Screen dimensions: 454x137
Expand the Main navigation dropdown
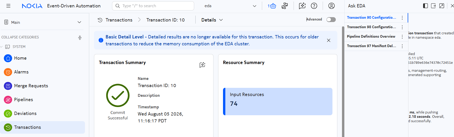(x=43, y=22)
